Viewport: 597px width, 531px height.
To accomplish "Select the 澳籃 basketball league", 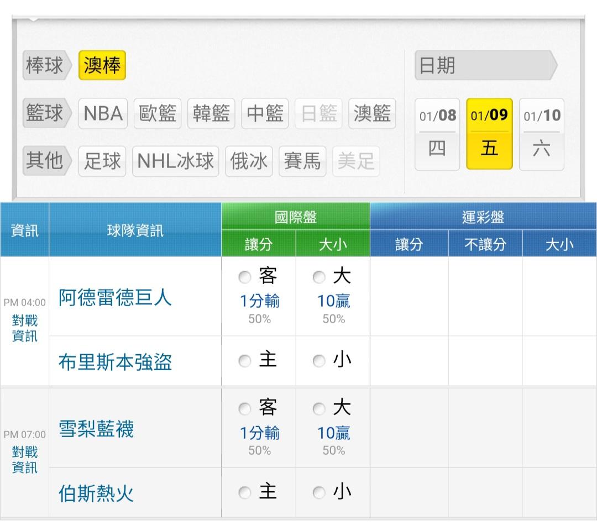I will [373, 114].
